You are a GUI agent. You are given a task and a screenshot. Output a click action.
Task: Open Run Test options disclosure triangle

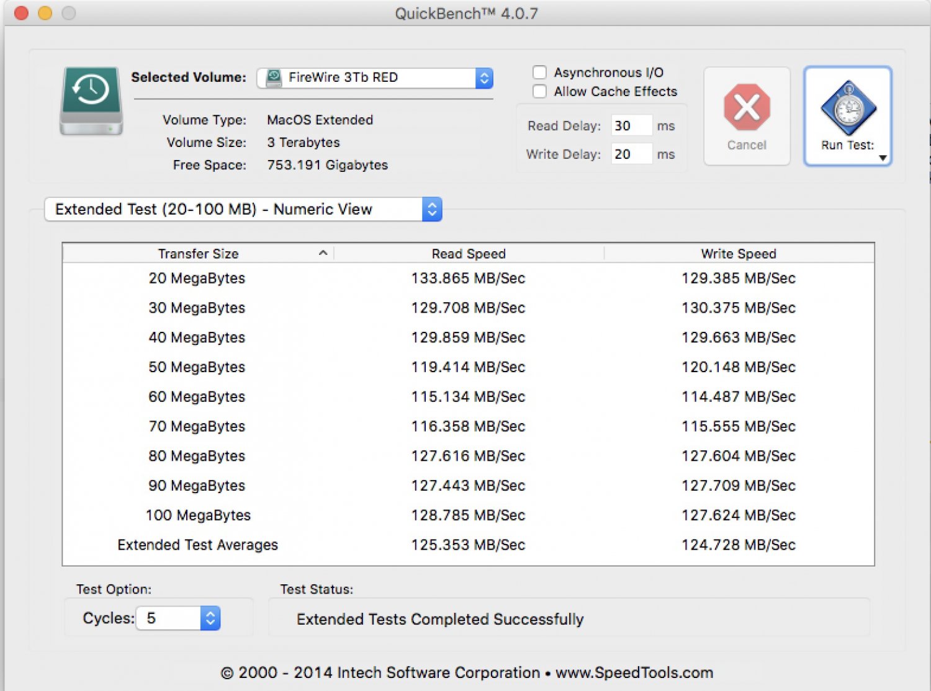[x=883, y=158]
